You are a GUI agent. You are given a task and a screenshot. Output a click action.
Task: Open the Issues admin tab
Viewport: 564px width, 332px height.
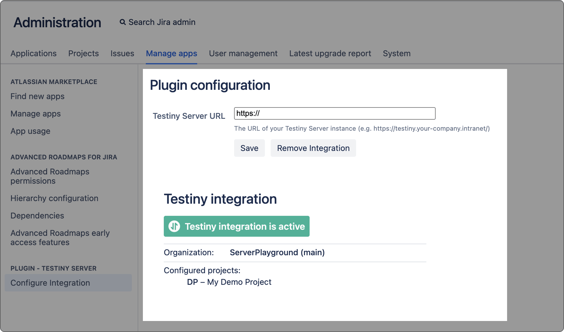tap(122, 53)
